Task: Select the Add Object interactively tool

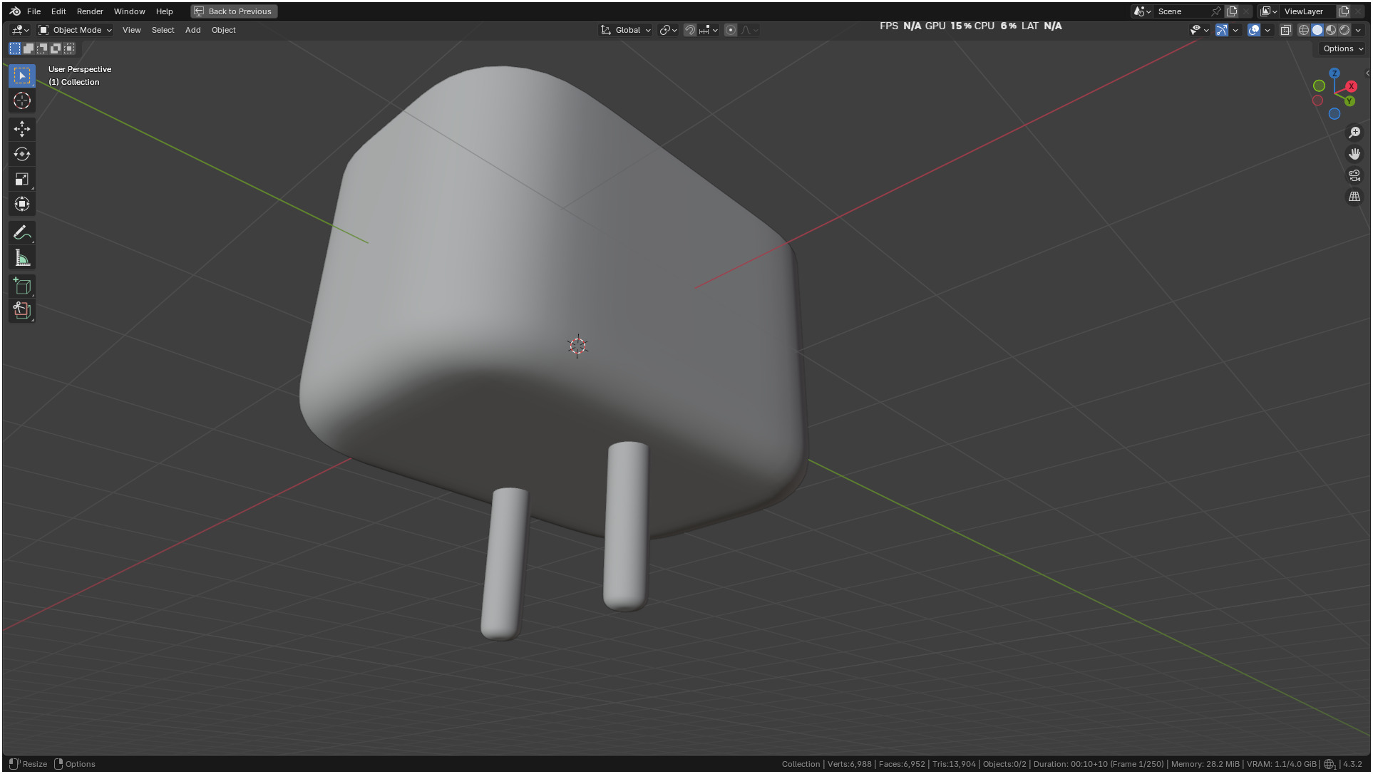Action: pos(22,310)
